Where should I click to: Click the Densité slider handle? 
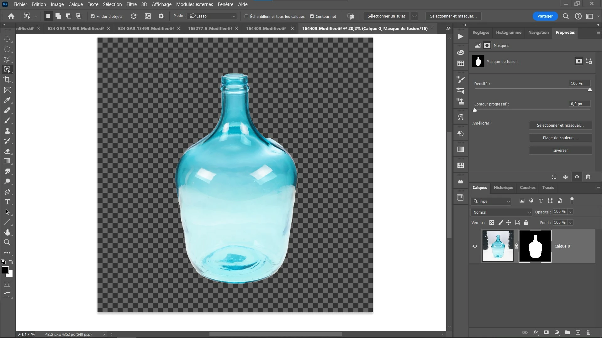(x=590, y=90)
